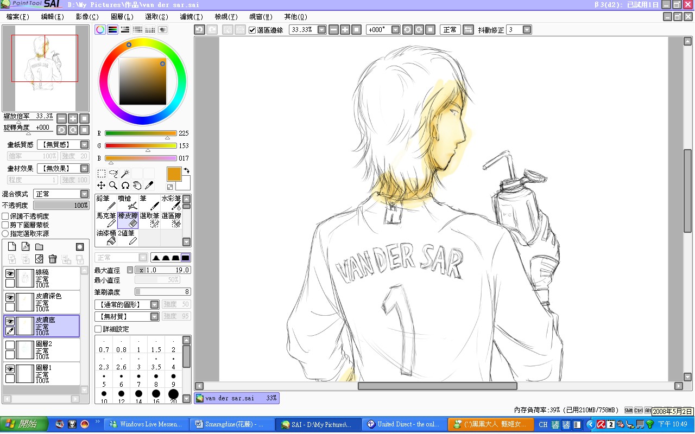The width and height of the screenshot is (695, 434).
Task: Hide the 圖層1 layer
Action: 10,369
